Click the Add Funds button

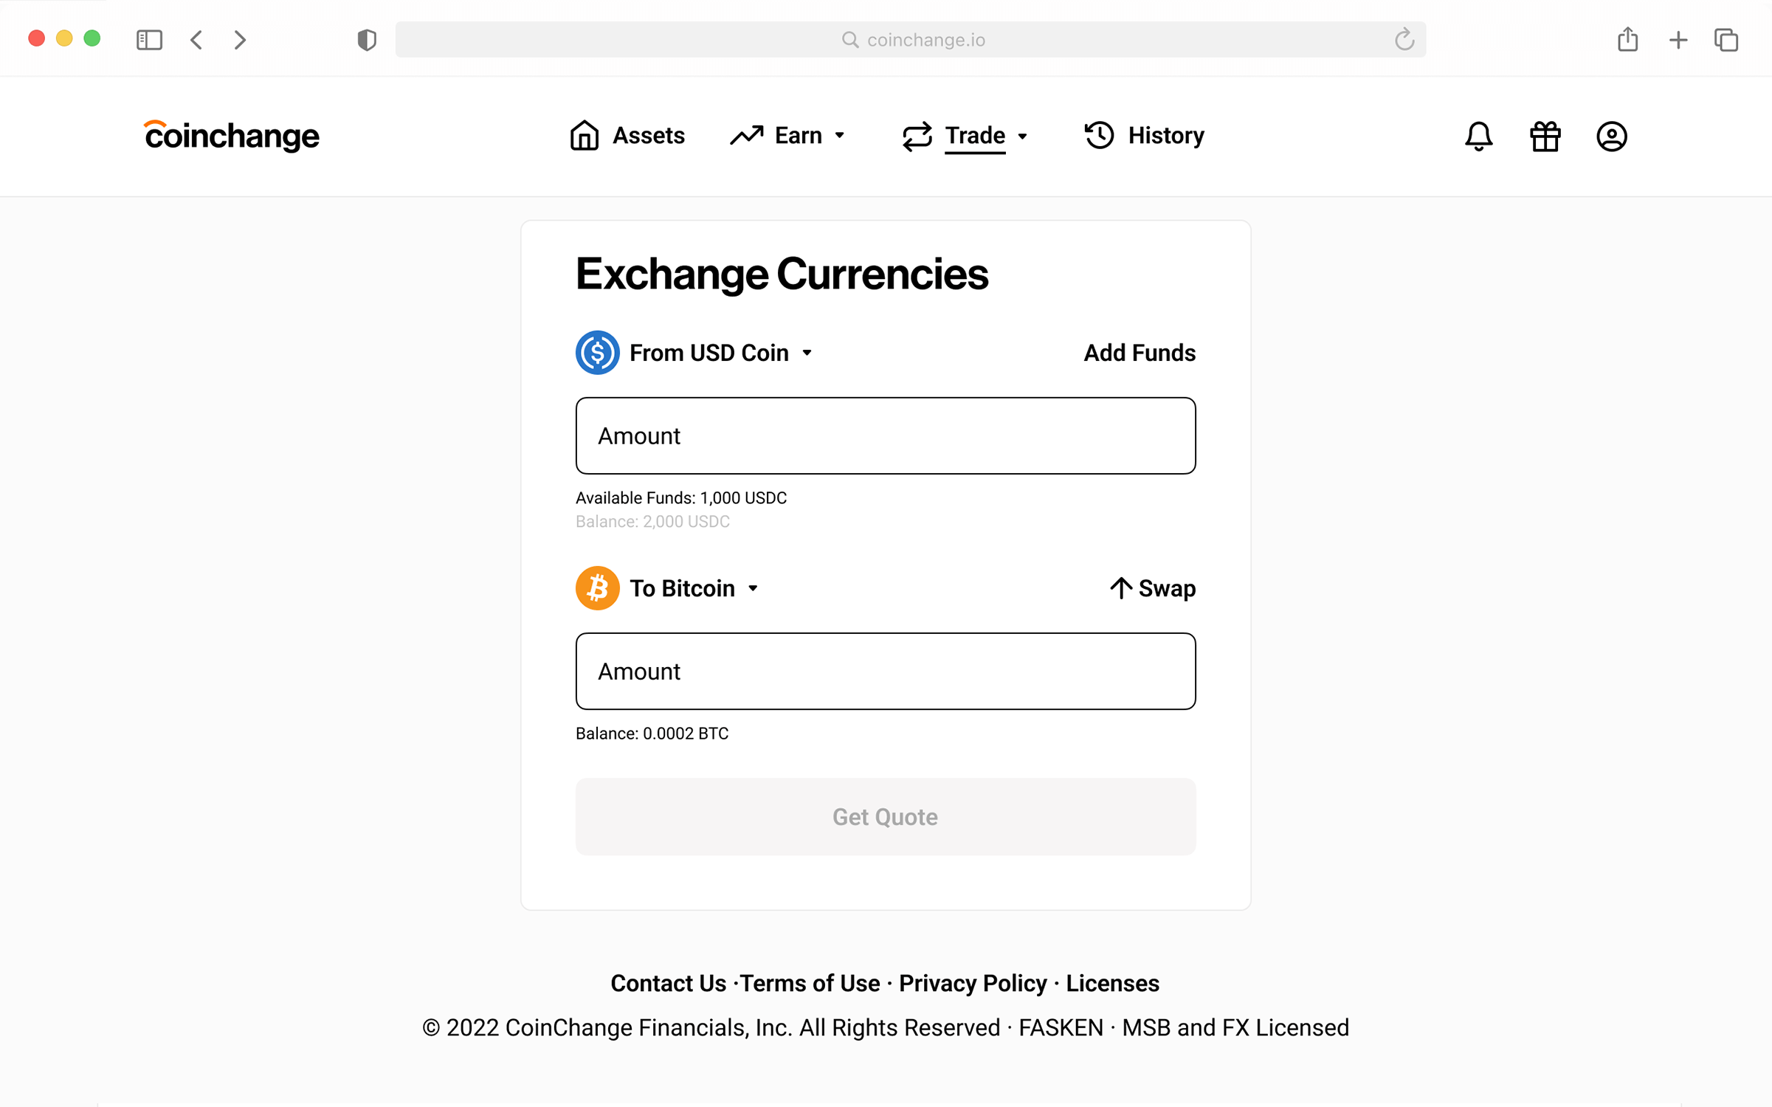point(1137,354)
